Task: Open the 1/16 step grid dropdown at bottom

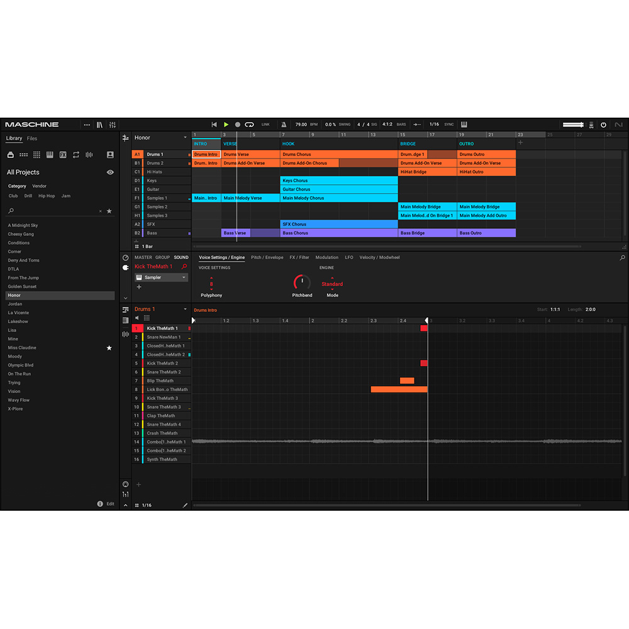Action: (148, 504)
